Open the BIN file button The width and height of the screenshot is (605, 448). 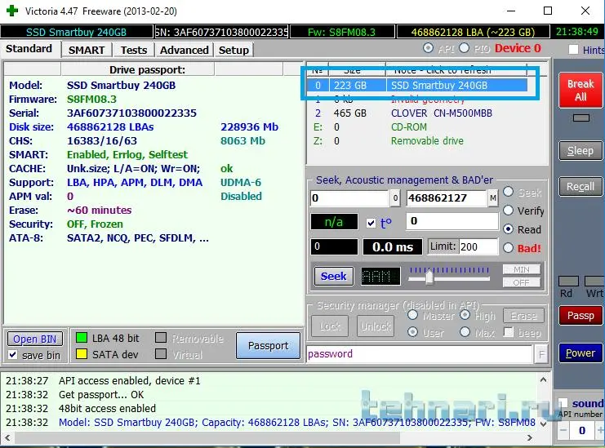[x=35, y=339]
